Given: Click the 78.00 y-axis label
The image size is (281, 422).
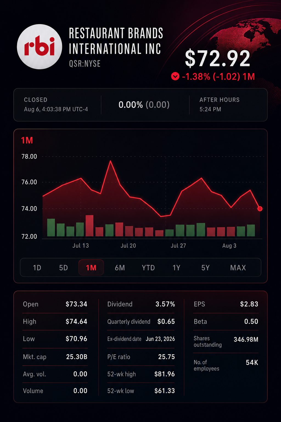Looking at the screenshot, I should [29, 157].
